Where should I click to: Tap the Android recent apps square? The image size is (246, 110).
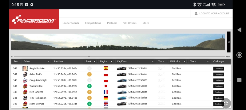click(239, 80)
